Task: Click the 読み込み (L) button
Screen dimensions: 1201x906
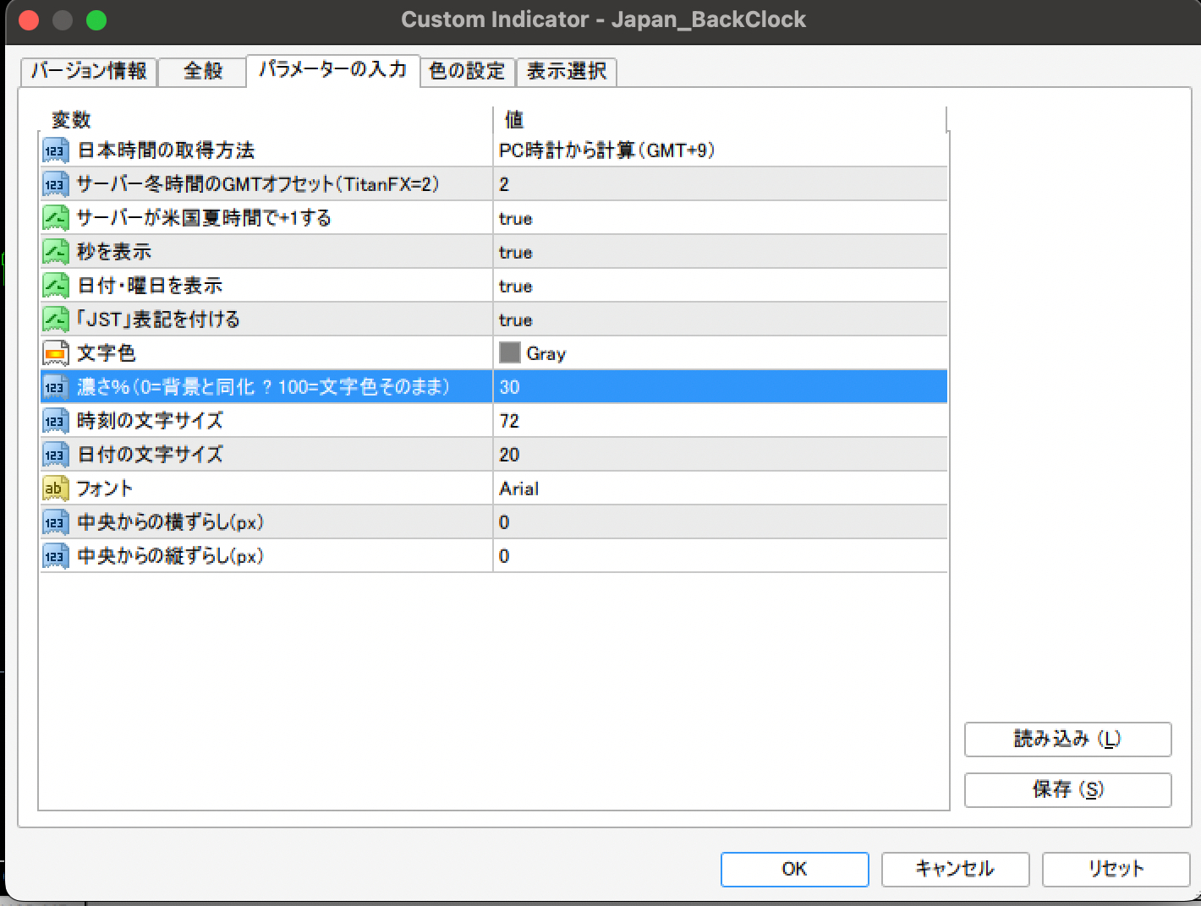Action: point(1067,740)
